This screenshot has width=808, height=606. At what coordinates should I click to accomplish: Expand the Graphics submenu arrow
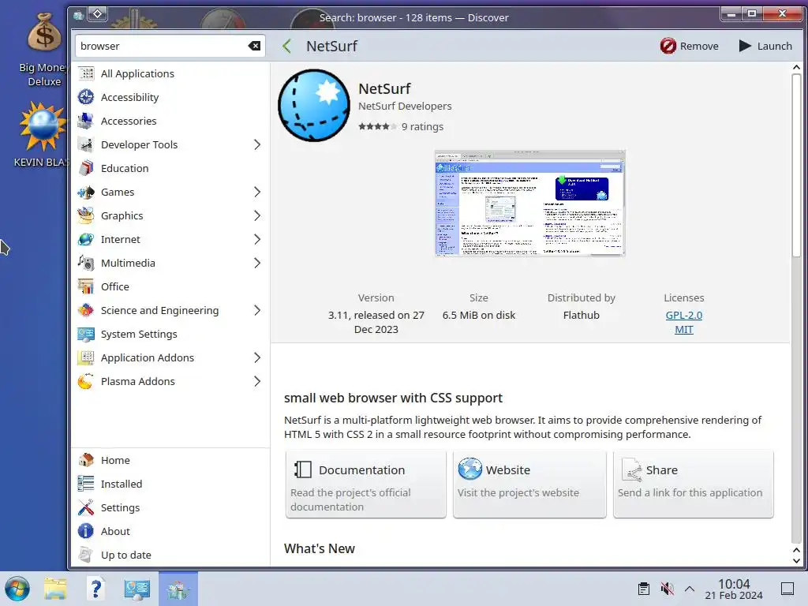click(x=257, y=216)
